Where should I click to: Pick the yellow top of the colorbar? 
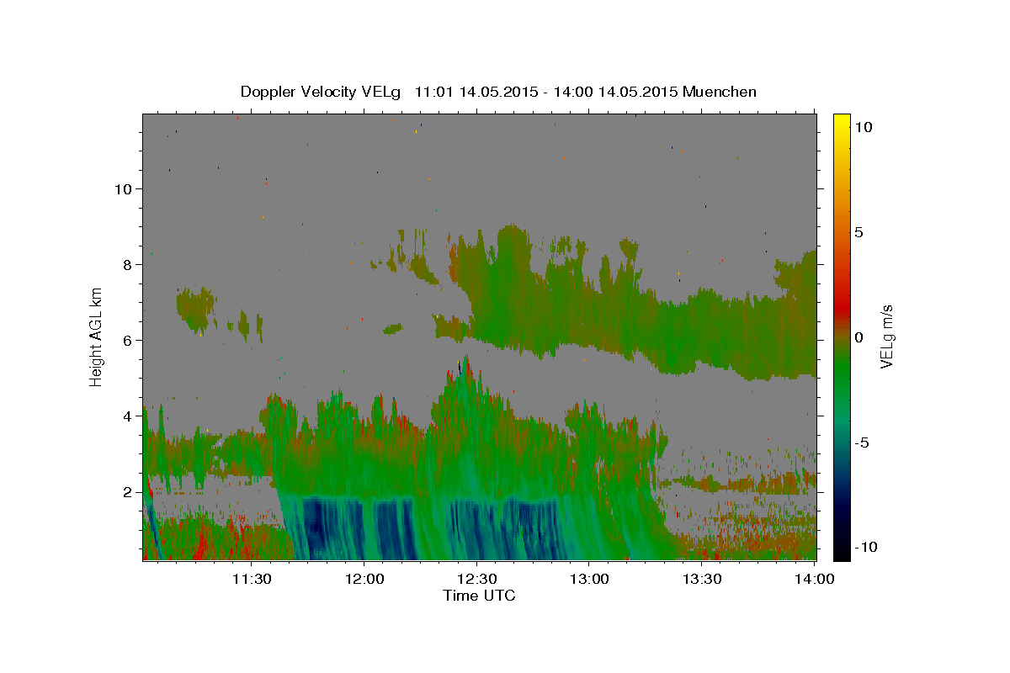[841, 122]
